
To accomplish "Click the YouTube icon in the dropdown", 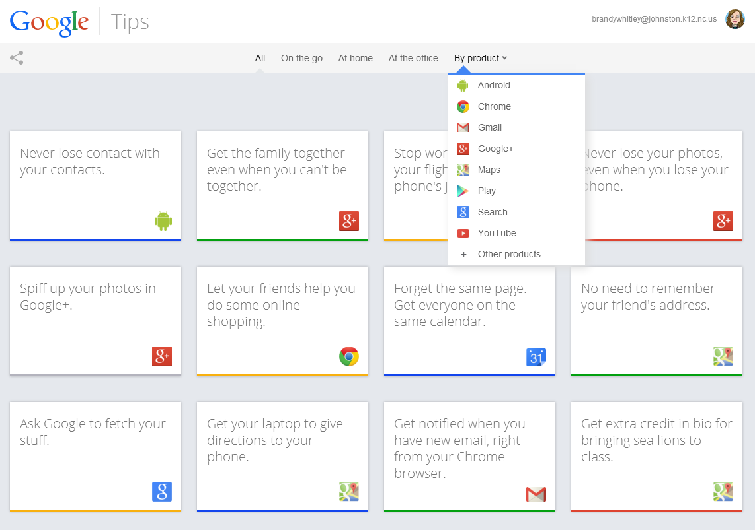I will pyautogui.click(x=463, y=234).
